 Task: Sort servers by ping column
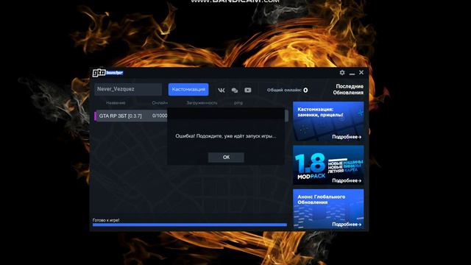(238, 103)
